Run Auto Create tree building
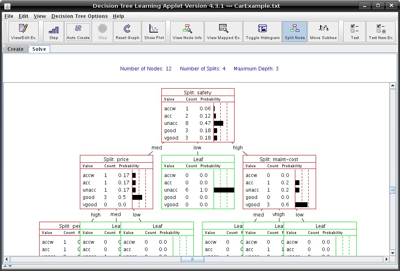400x271 pixels. click(78, 32)
